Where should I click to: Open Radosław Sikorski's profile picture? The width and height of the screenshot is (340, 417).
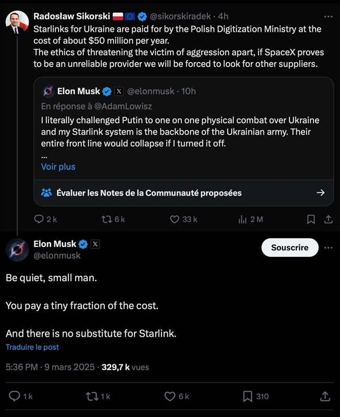[17, 22]
